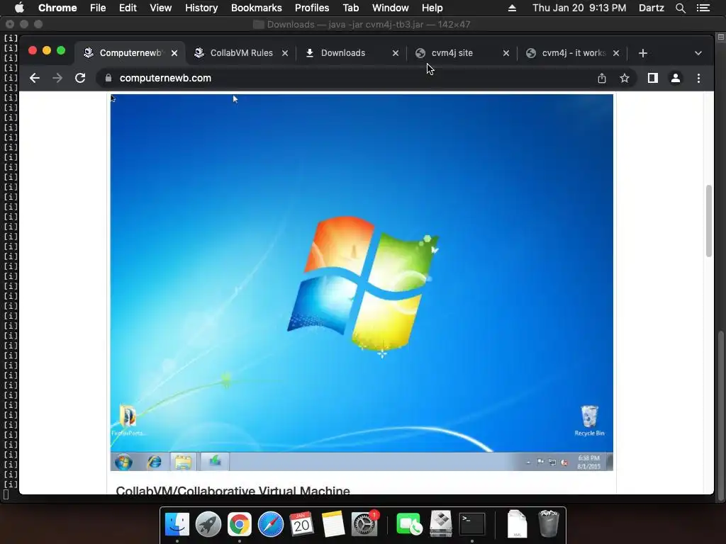Click the Dartz user name in menu bar

[x=652, y=8]
